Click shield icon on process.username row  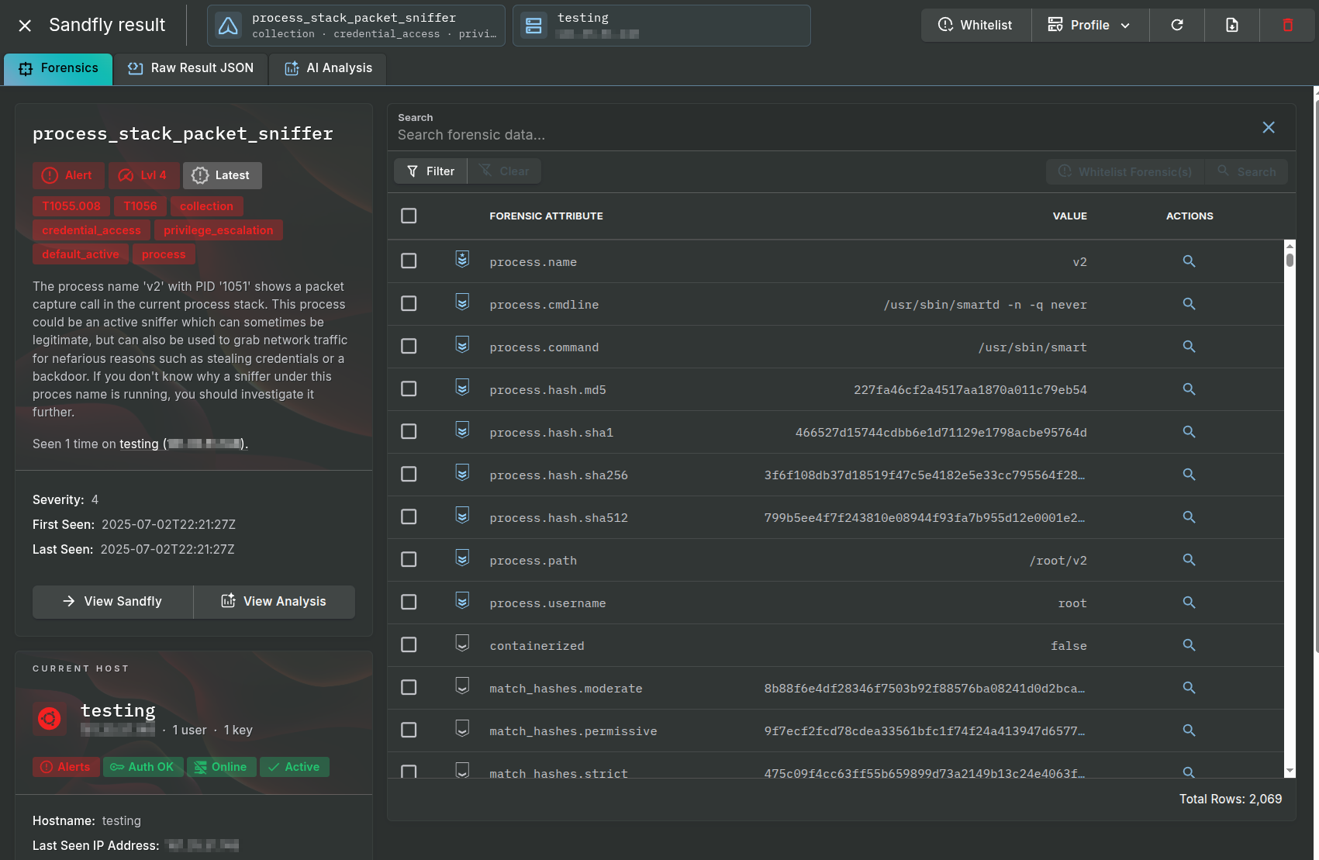pos(462,601)
